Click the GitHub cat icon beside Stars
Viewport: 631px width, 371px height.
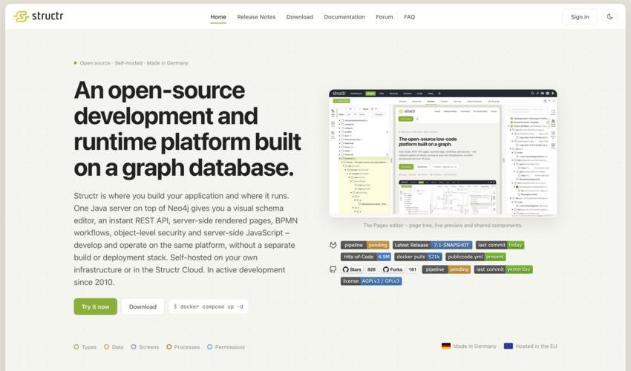(x=333, y=269)
